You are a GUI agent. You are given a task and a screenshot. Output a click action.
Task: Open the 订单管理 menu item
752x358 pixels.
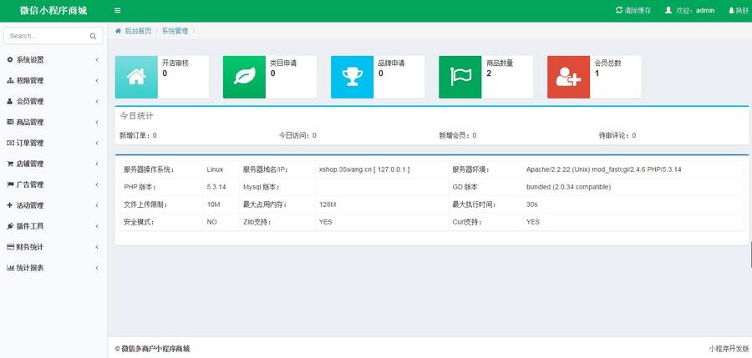click(x=53, y=143)
